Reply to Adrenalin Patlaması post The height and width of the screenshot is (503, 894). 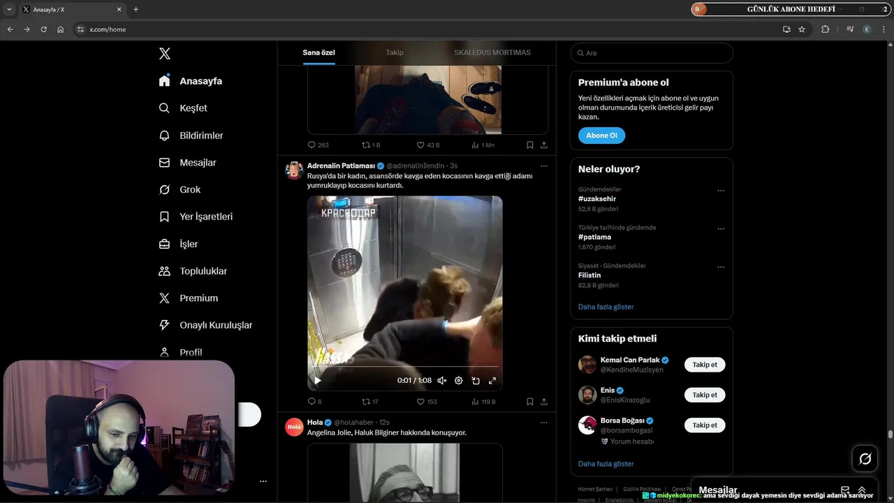[315, 402]
